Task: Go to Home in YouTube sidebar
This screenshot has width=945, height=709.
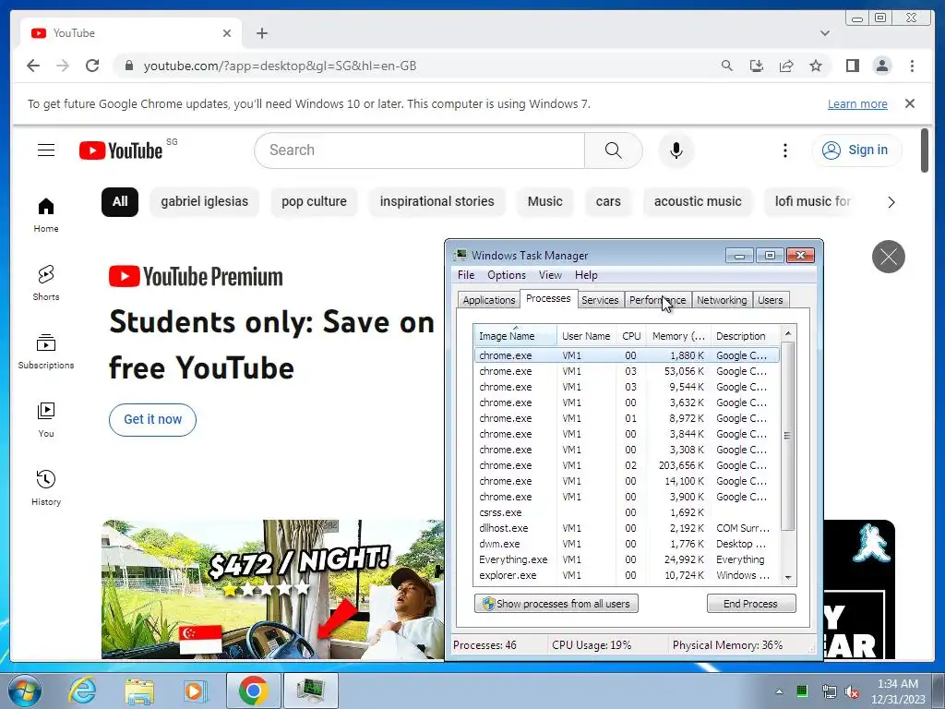Action: (46, 214)
